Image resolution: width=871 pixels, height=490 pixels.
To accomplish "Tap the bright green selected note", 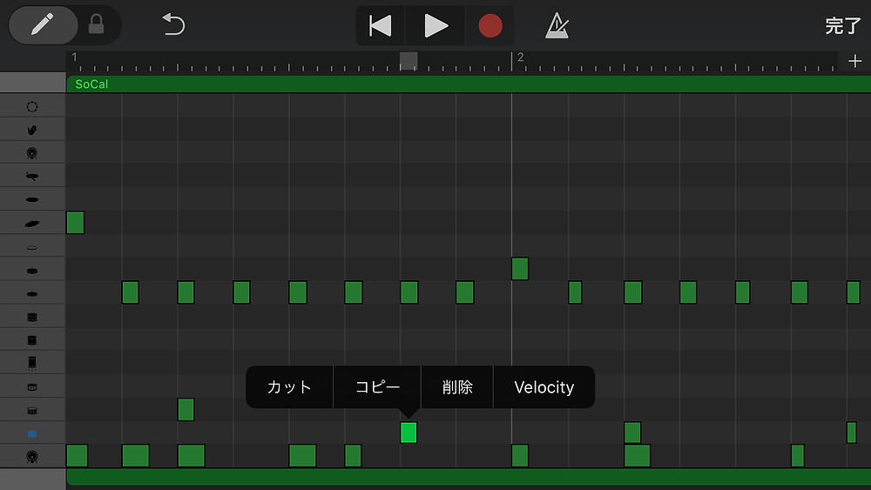I will (408, 433).
